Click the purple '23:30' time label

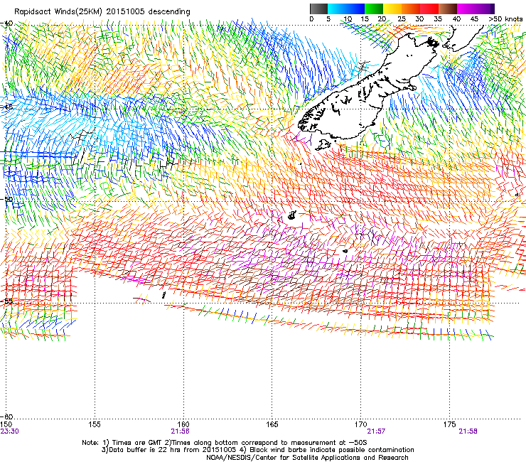click(x=9, y=431)
